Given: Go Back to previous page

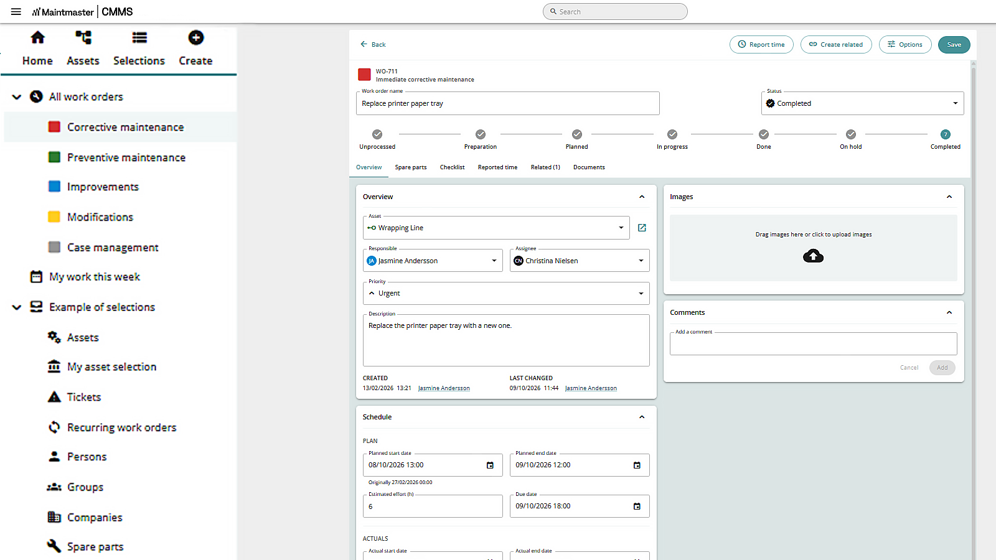Looking at the screenshot, I should point(373,45).
